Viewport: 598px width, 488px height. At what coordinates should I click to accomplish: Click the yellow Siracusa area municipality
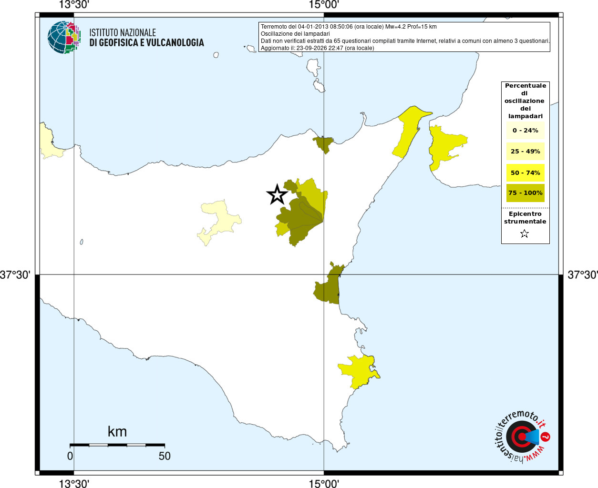coord(359,370)
